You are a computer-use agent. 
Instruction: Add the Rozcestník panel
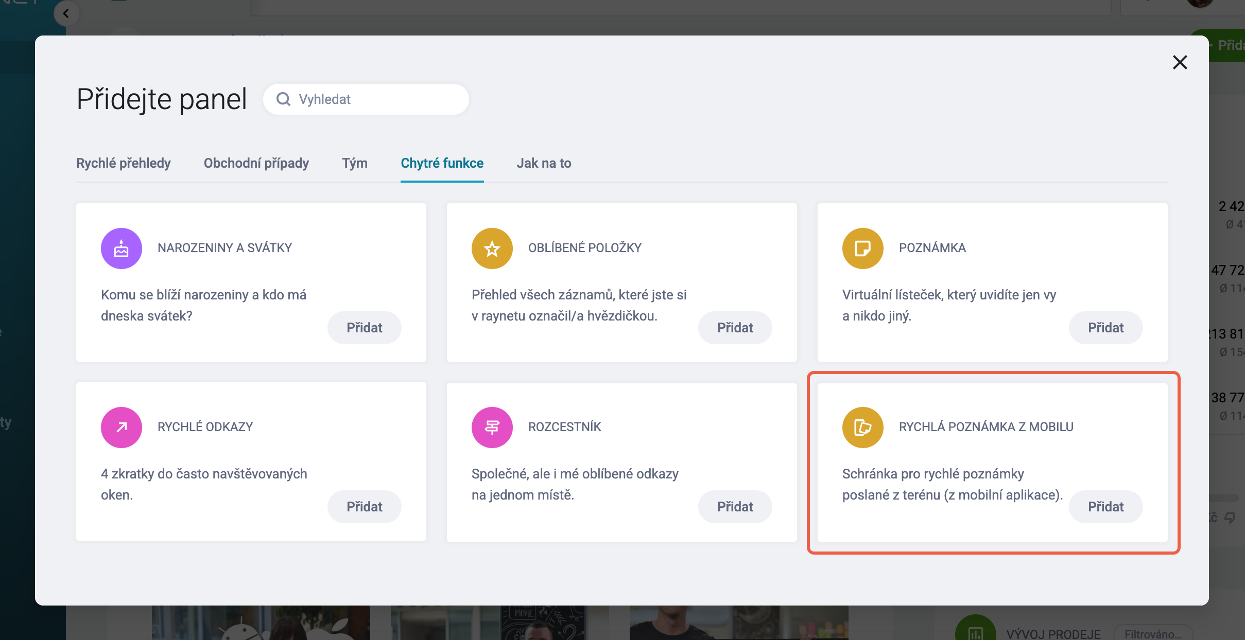pos(735,507)
